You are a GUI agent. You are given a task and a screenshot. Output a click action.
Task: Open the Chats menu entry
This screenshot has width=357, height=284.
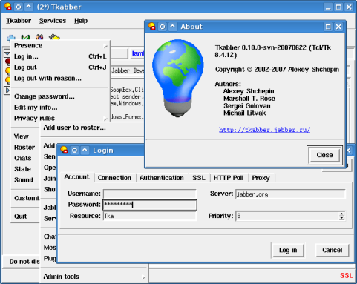(x=25, y=158)
